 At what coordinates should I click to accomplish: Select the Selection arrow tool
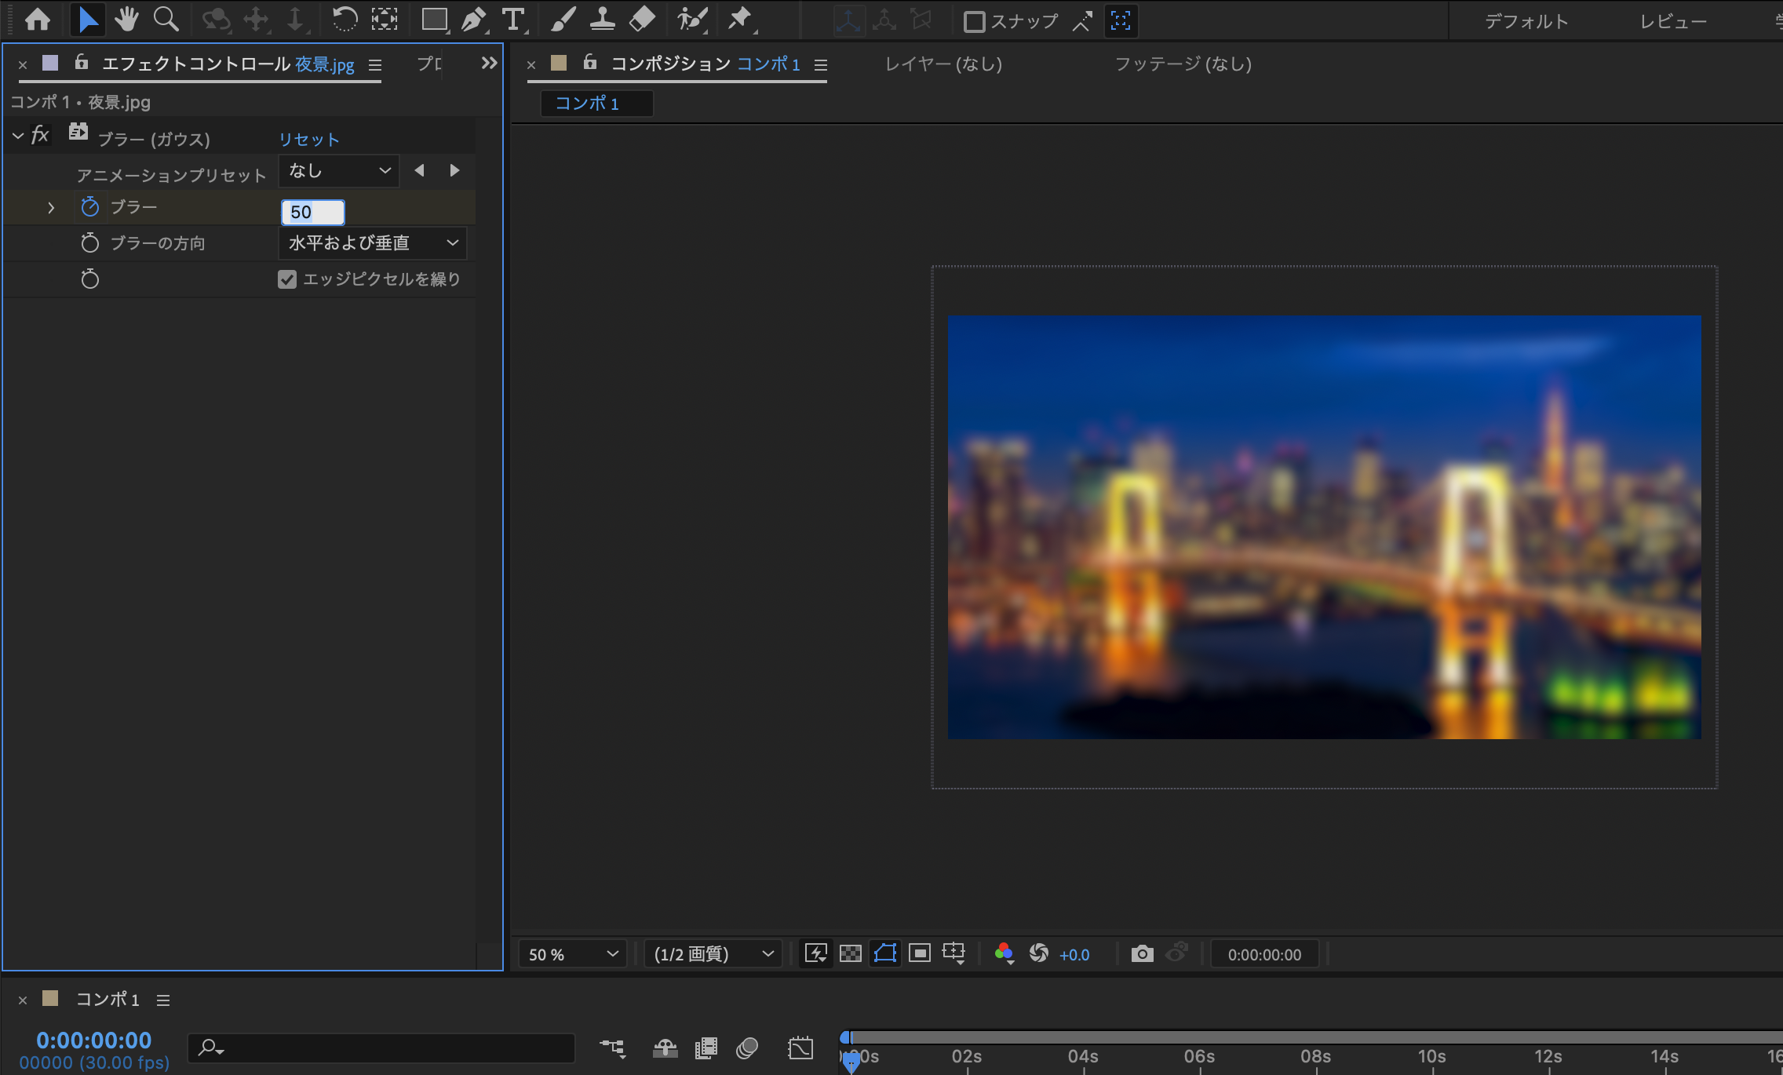(x=88, y=20)
